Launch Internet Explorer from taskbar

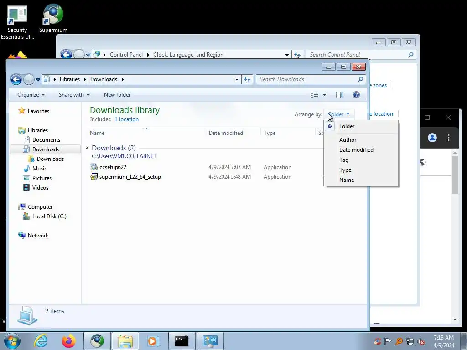tap(41, 341)
